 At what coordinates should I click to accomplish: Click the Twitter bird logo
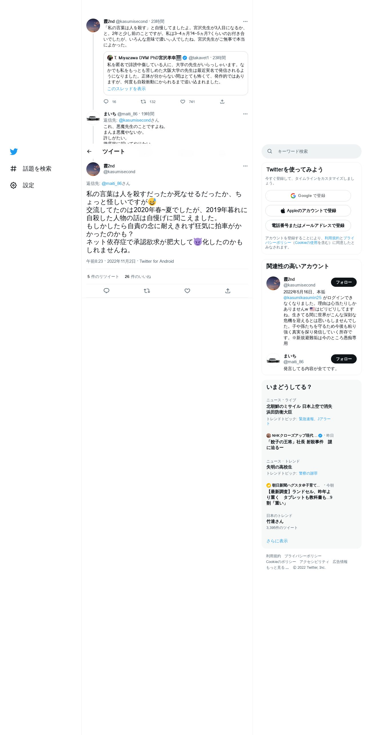pyautogui.click(x=14, y=152)
